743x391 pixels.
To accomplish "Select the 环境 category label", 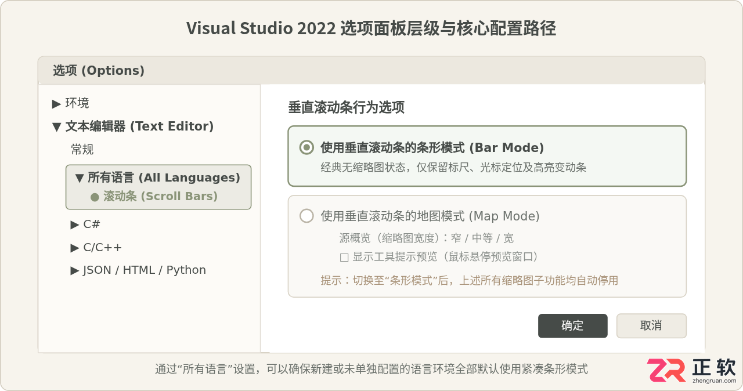I will point(77,103).
